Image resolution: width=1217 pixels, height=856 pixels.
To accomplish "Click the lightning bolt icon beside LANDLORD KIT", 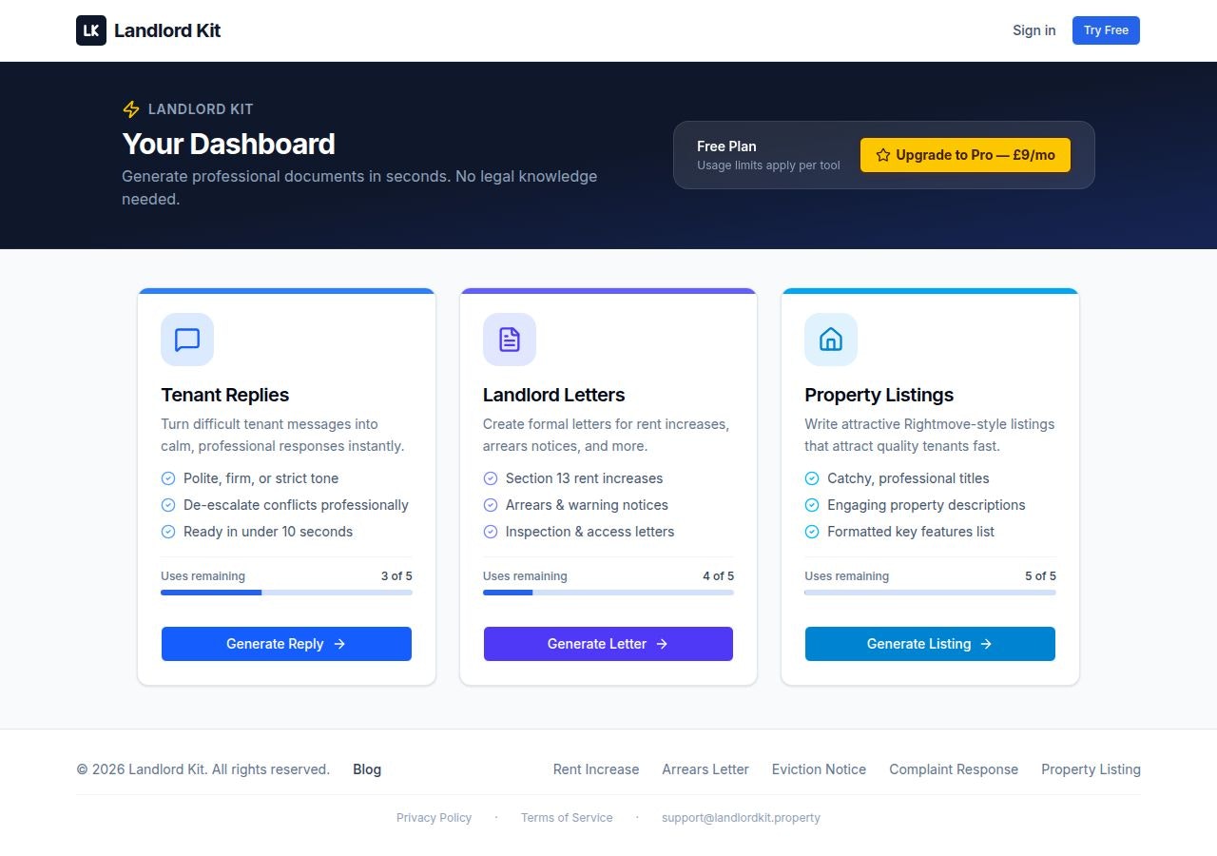I will point(131,109).
